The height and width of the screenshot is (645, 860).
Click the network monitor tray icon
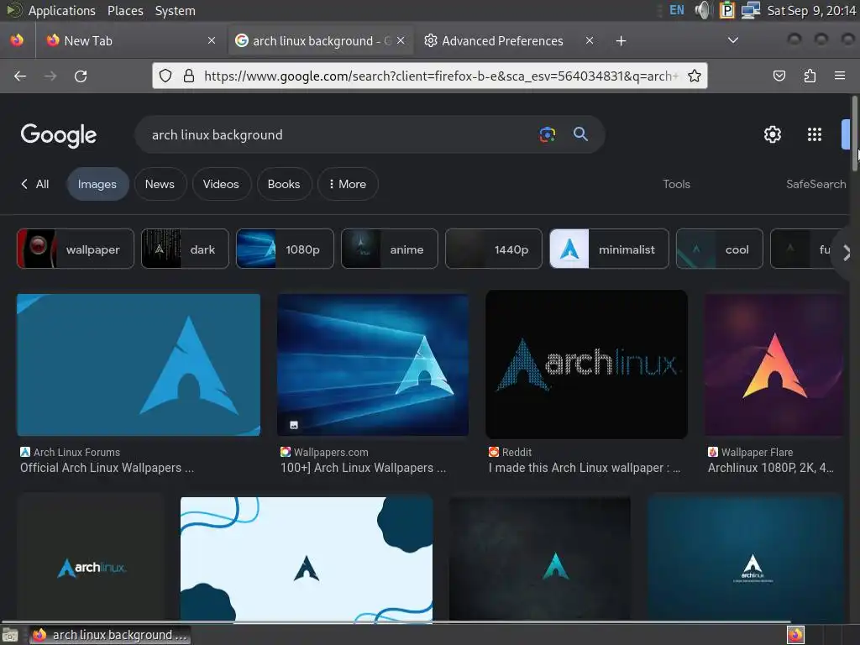coord(750,10)
